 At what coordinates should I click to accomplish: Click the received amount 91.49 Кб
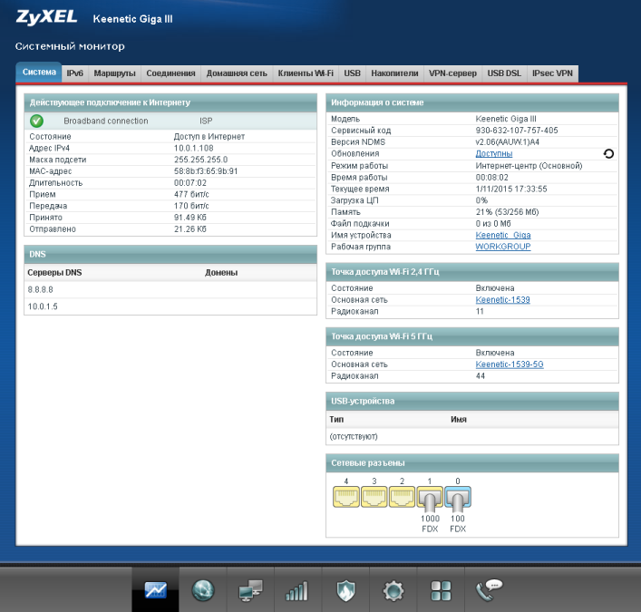pyautogui.click(x=190, y=217)
